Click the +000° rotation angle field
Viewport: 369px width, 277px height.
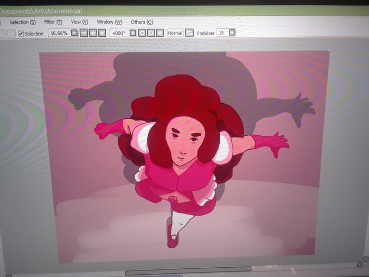[x=119, y=33]
